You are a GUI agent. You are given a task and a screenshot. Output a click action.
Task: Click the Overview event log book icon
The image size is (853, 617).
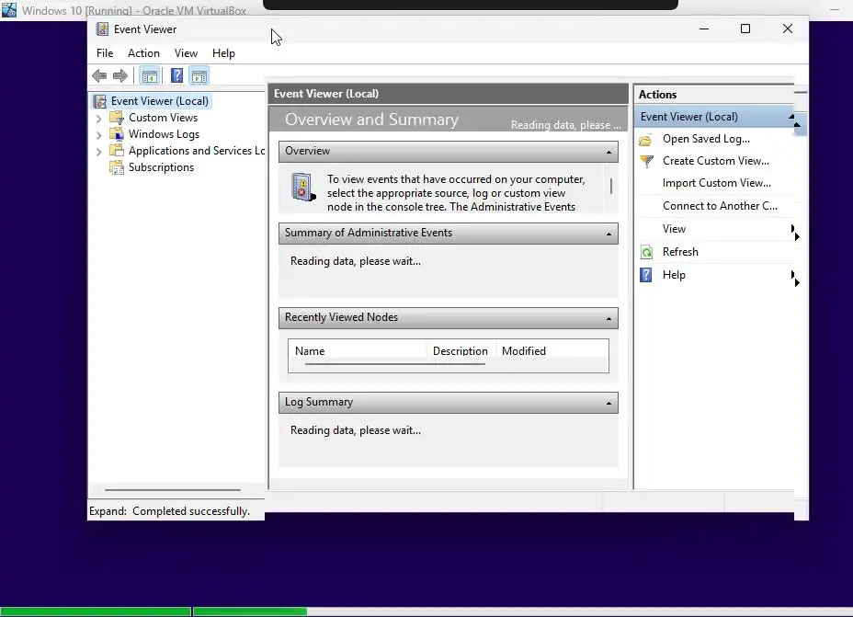click(x=303, y=188)
